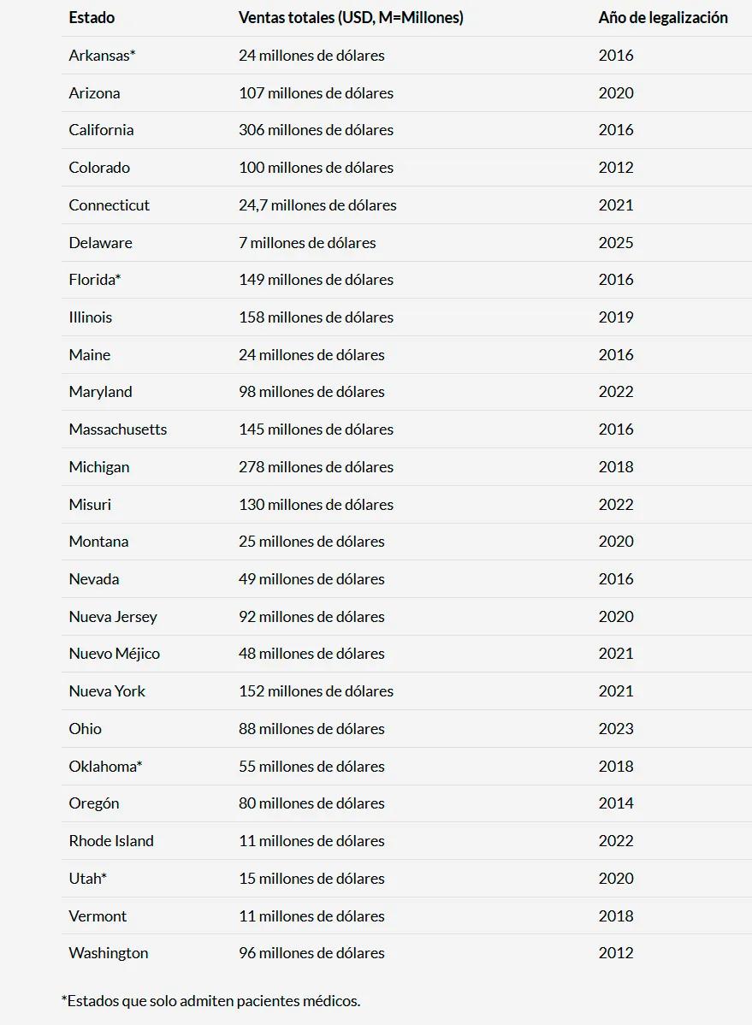Viewport: 752px width, 1025px height.
Task: Click Ohio's legalization year 2023
Action: pos(616,729)
